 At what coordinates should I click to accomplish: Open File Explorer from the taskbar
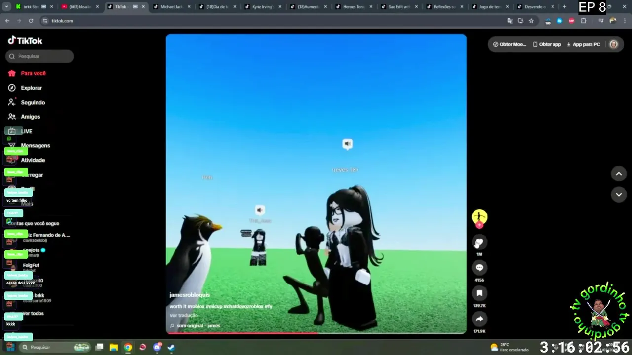(x=114, y=347)
